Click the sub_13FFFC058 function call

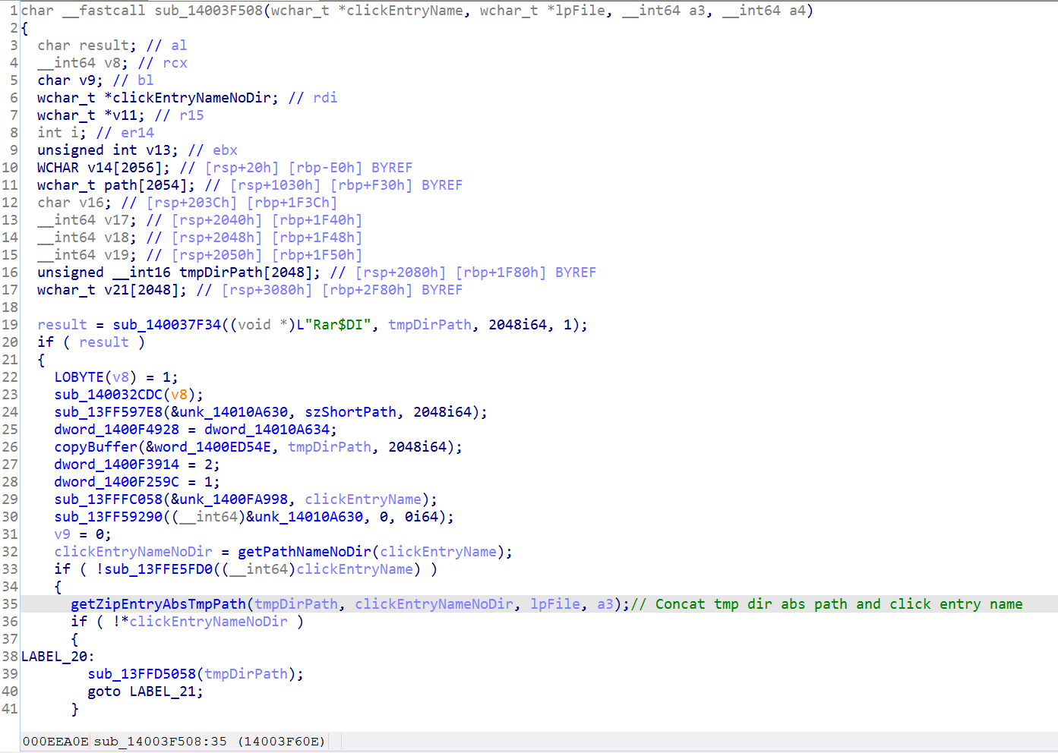[x=108, y=499]
